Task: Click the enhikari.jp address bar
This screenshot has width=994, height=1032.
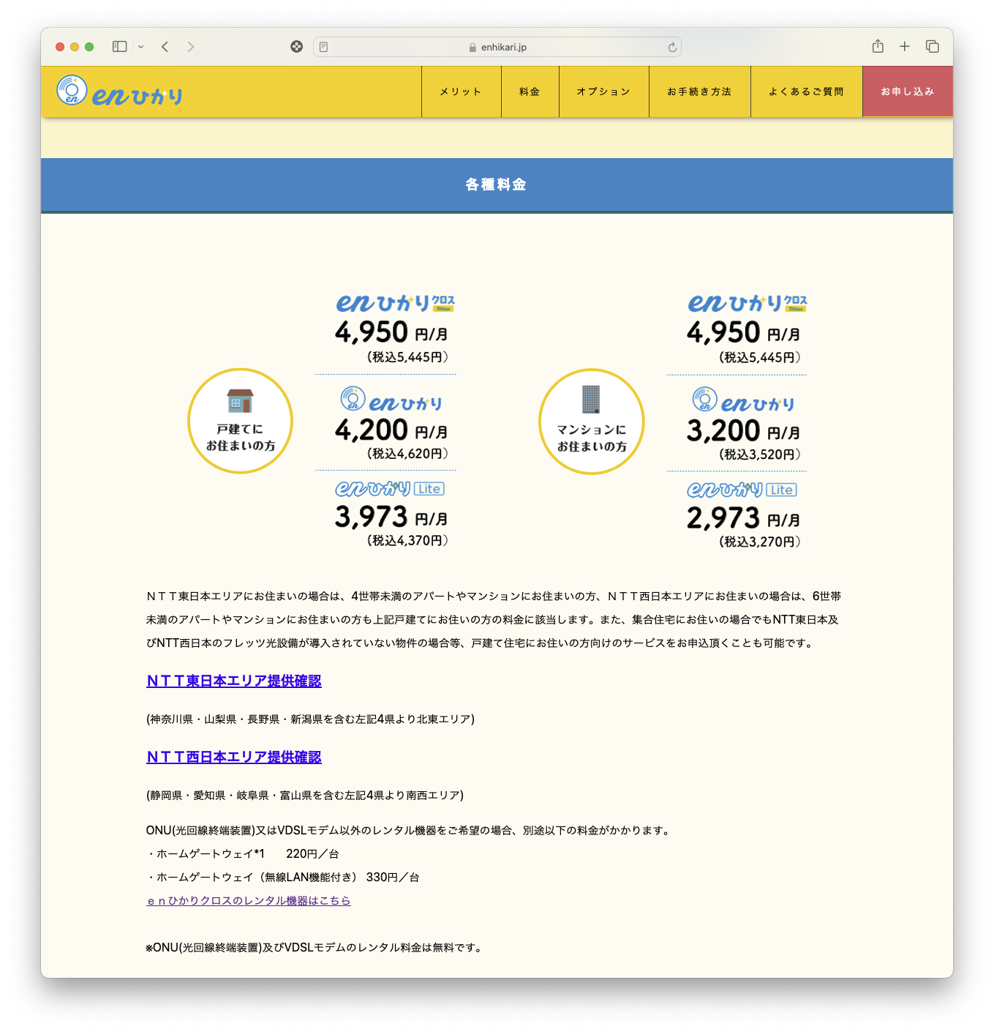Action: (497, 47)
